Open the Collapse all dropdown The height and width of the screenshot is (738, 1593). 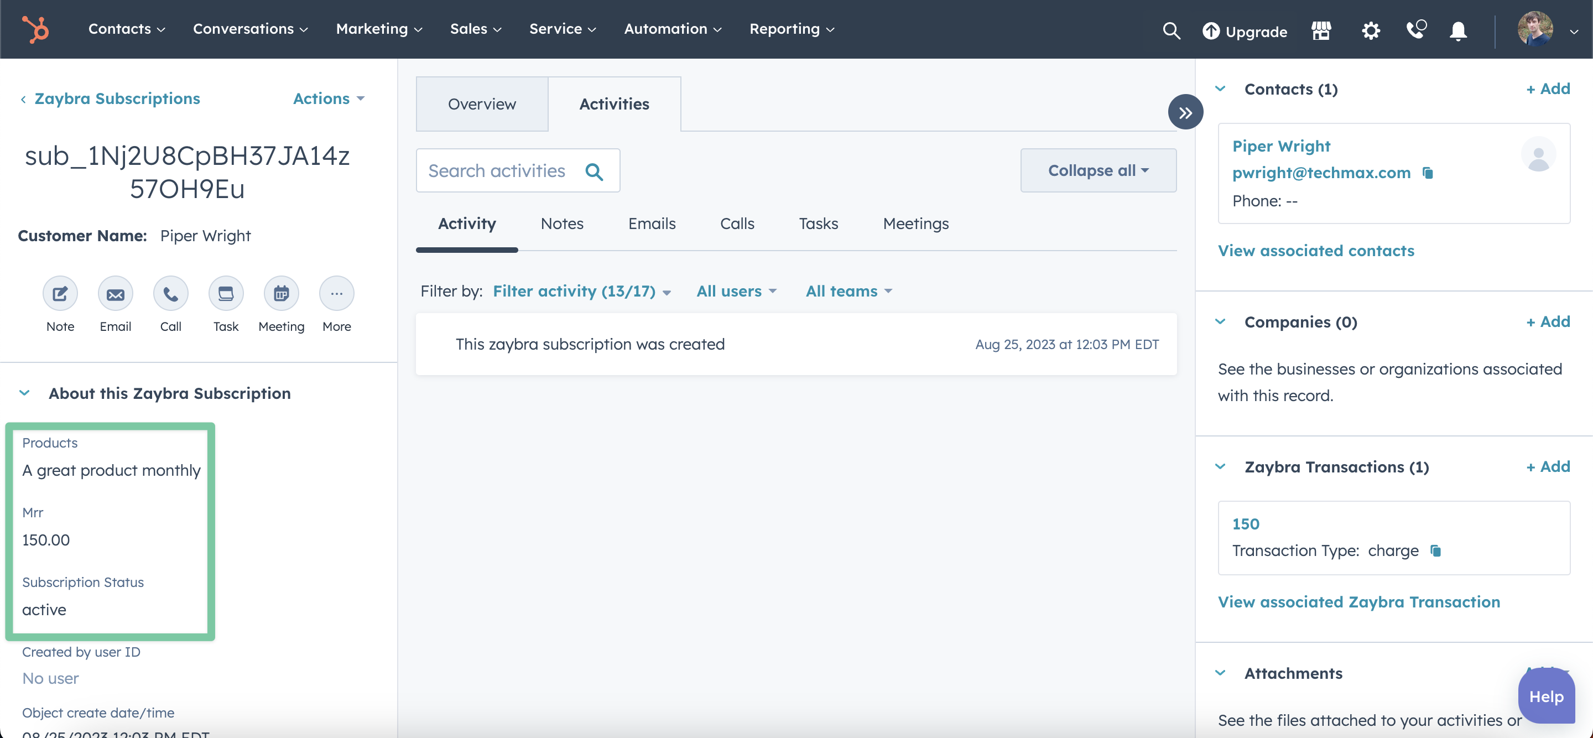(1097, 171)
